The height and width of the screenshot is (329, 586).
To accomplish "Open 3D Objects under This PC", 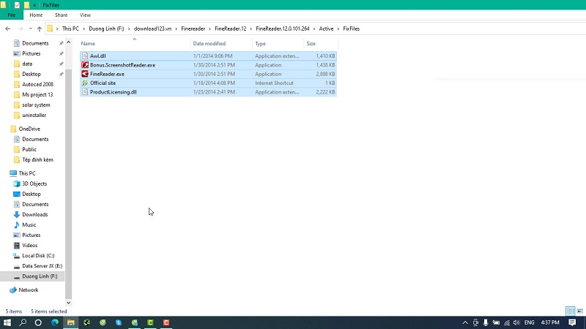I will (x=34, y=184).
